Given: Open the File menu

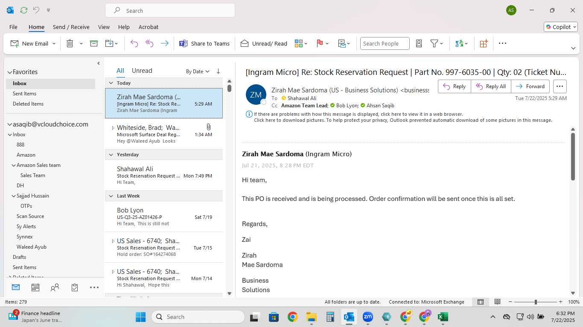Looking at the screenshot, I should point(13,27).
